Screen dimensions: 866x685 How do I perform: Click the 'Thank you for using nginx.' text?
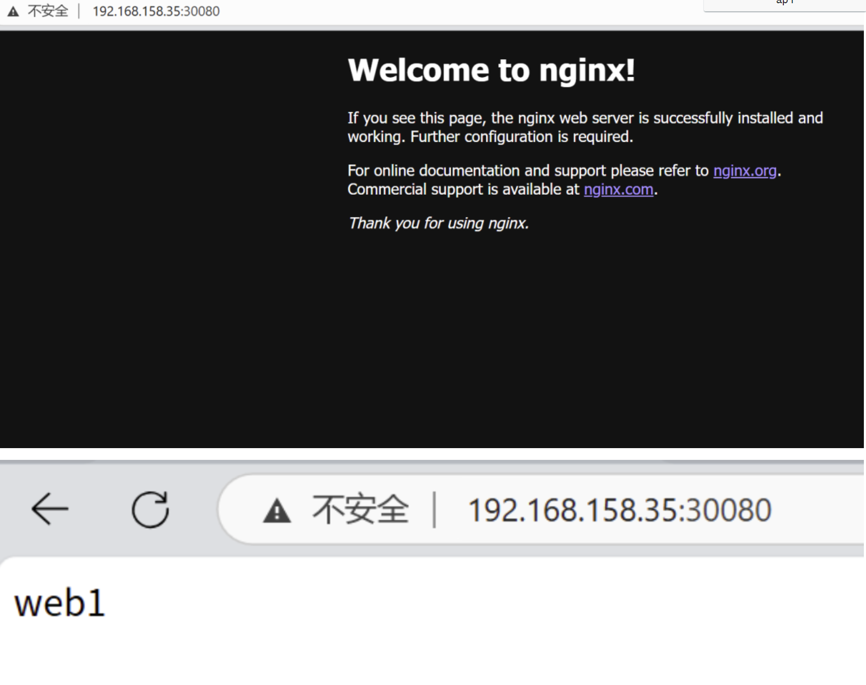pyautogui.click(x=438, y=223)
